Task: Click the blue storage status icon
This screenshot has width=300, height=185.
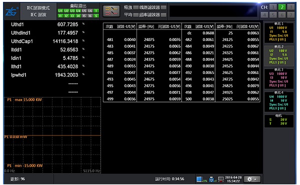Action: point(199,179)
